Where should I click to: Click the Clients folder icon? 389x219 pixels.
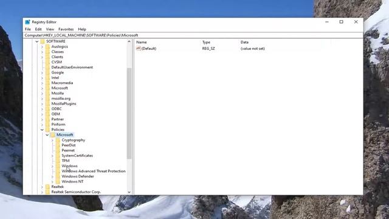tap(47, 57)
